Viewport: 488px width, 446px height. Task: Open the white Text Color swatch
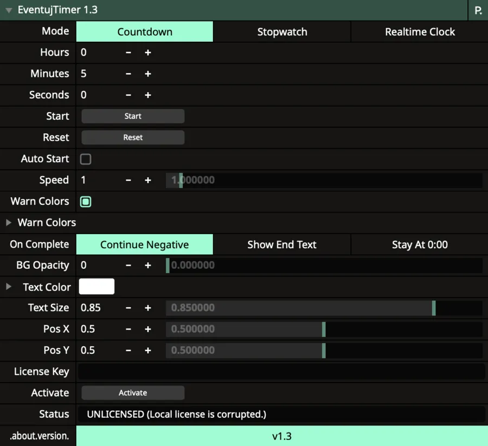pos(97,287)
